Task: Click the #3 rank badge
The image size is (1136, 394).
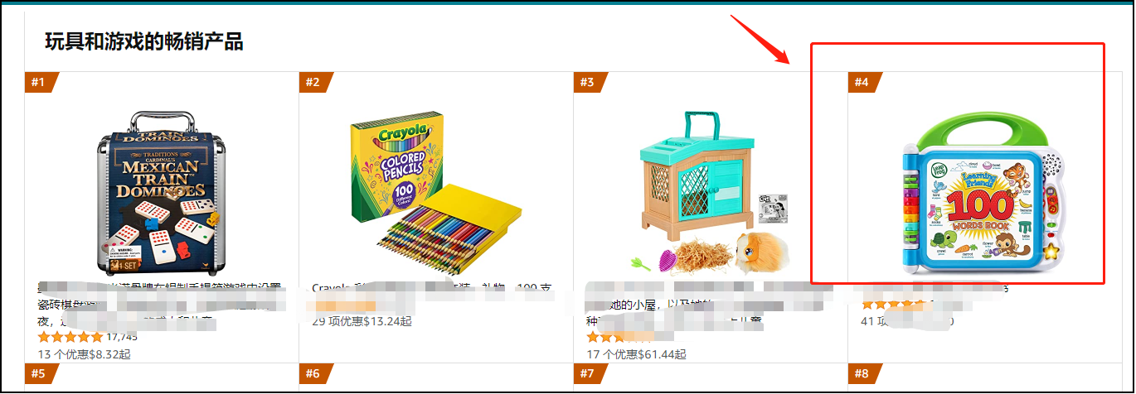Action: coord(590,82)
